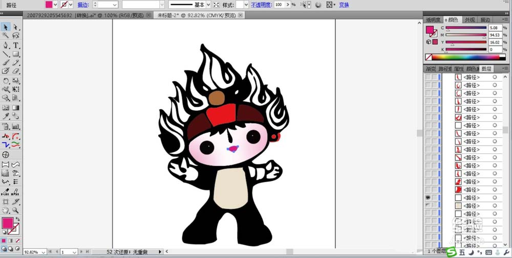
Task: Select the Rectangle tool
Action: 15,54
